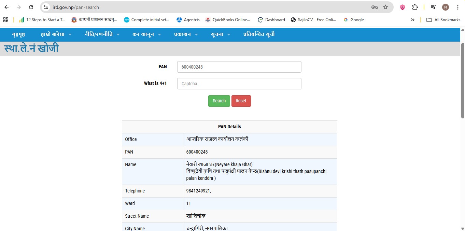
Task: Open the Chrome three-dot menu
Action: (x=457, y=7)
